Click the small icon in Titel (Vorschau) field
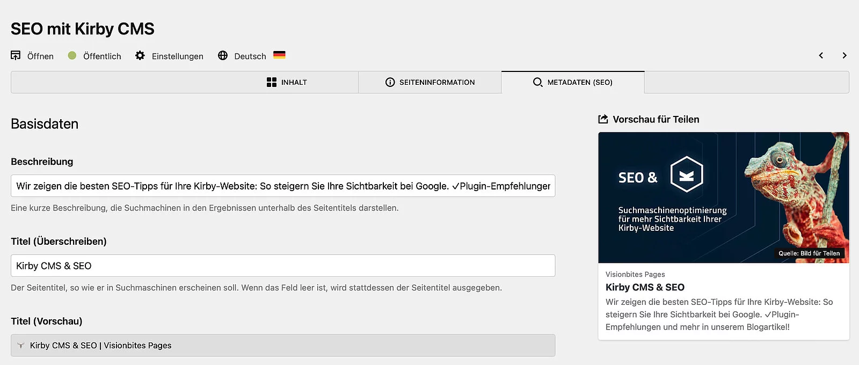 coord(21,346)
